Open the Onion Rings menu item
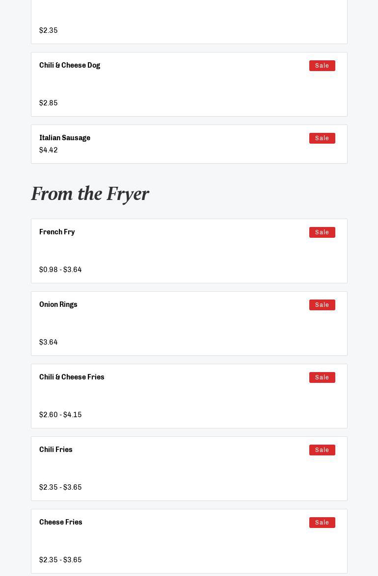 point(58,304)
